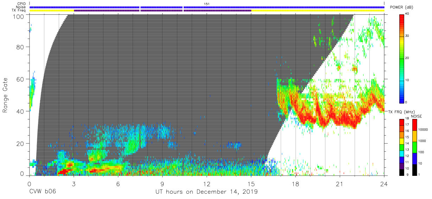Click the y-axis tick label 60
Viewport: 432px width, 199px height.
pyautogui.click(x=20, y=79)
